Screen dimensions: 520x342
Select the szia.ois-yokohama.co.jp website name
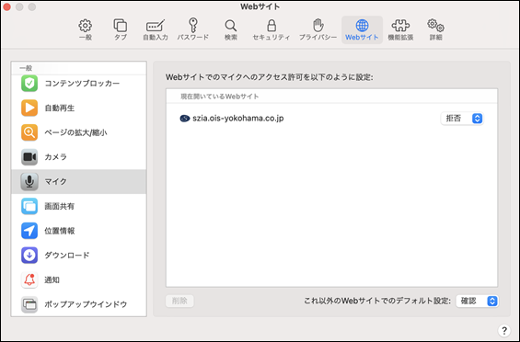click(x=238, y=119)
